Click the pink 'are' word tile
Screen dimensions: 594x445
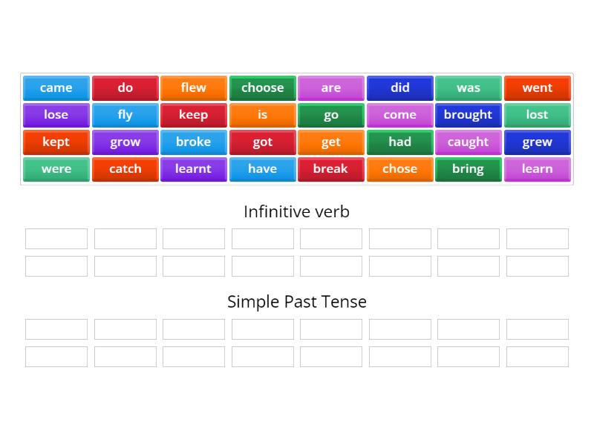[331, 88]
